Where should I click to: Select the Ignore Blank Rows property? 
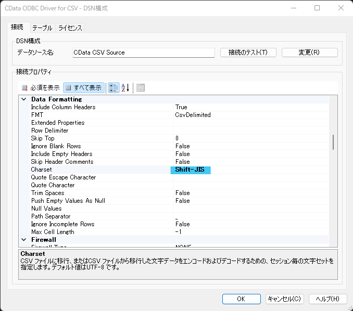click(56, 146)
